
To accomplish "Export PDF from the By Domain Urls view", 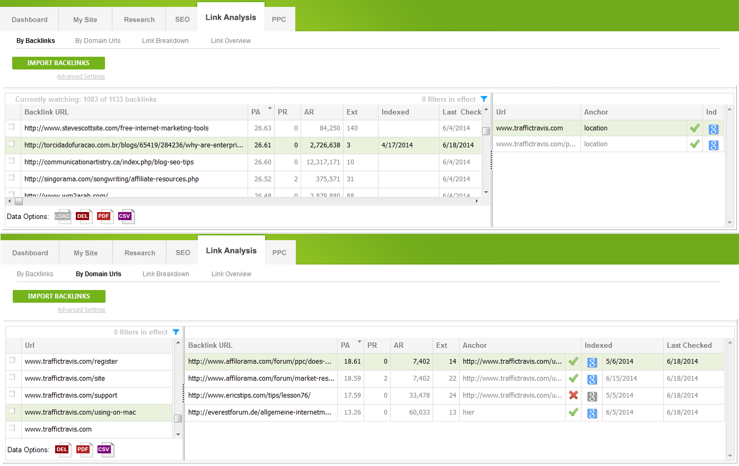I will click(x=84, y=450).
